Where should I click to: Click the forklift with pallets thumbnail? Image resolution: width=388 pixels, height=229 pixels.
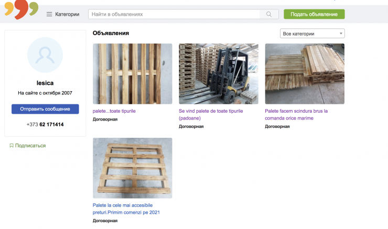(x=219, y=74)
